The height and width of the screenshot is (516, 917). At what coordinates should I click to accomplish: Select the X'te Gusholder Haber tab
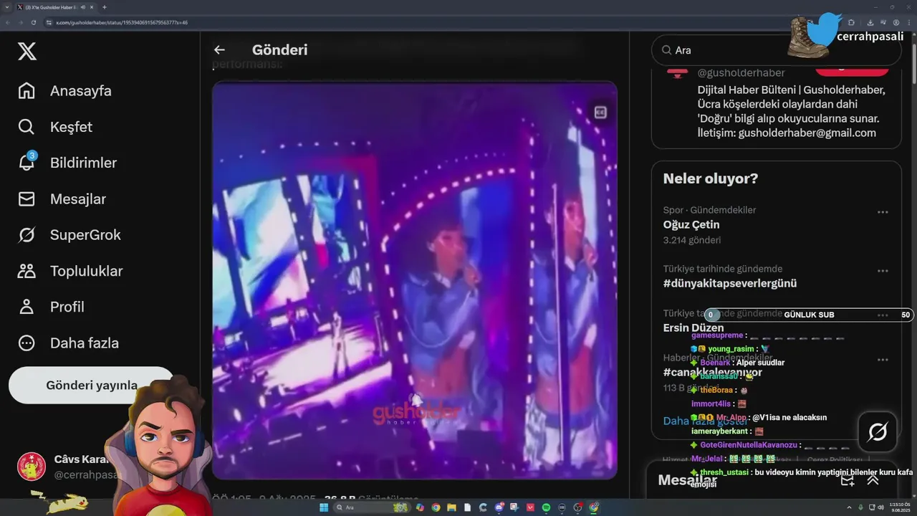(56, 7)
